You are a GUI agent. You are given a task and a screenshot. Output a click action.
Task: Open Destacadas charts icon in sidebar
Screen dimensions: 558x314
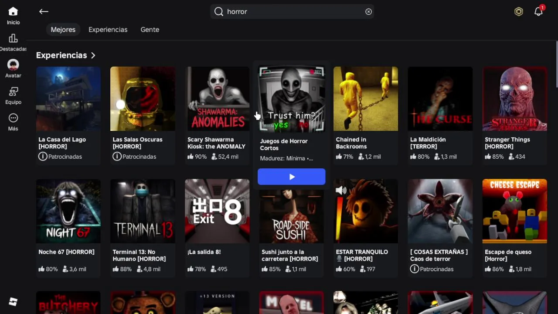13,38
